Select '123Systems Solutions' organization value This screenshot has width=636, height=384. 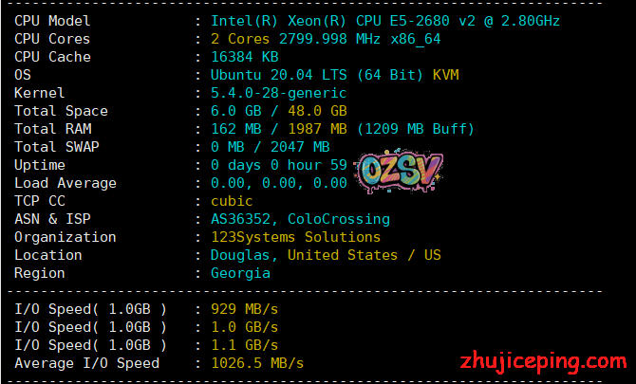tap(295, 237)
